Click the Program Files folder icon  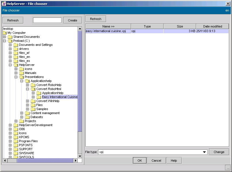pos(16,141)
